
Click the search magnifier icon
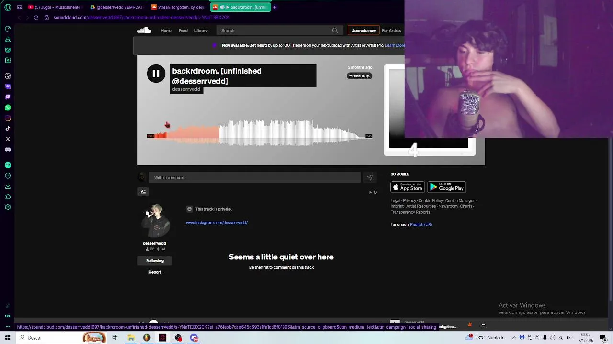tap(335, 31)
